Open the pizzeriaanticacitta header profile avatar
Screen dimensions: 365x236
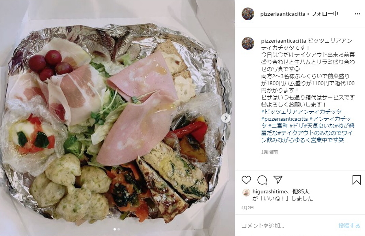pyautogui.click(x=248, y=14)
